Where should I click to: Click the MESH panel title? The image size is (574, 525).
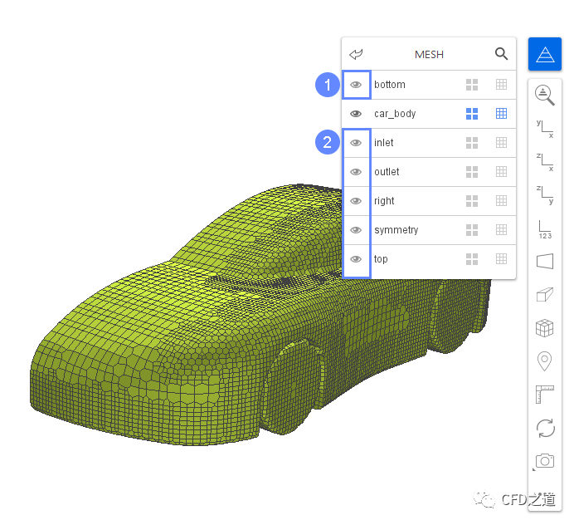(x=429, y=55)
